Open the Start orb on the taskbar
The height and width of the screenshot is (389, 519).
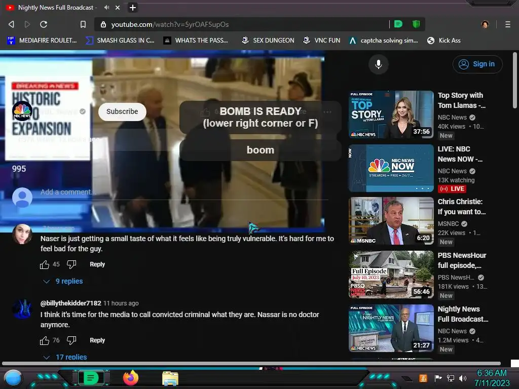[13, 378]
